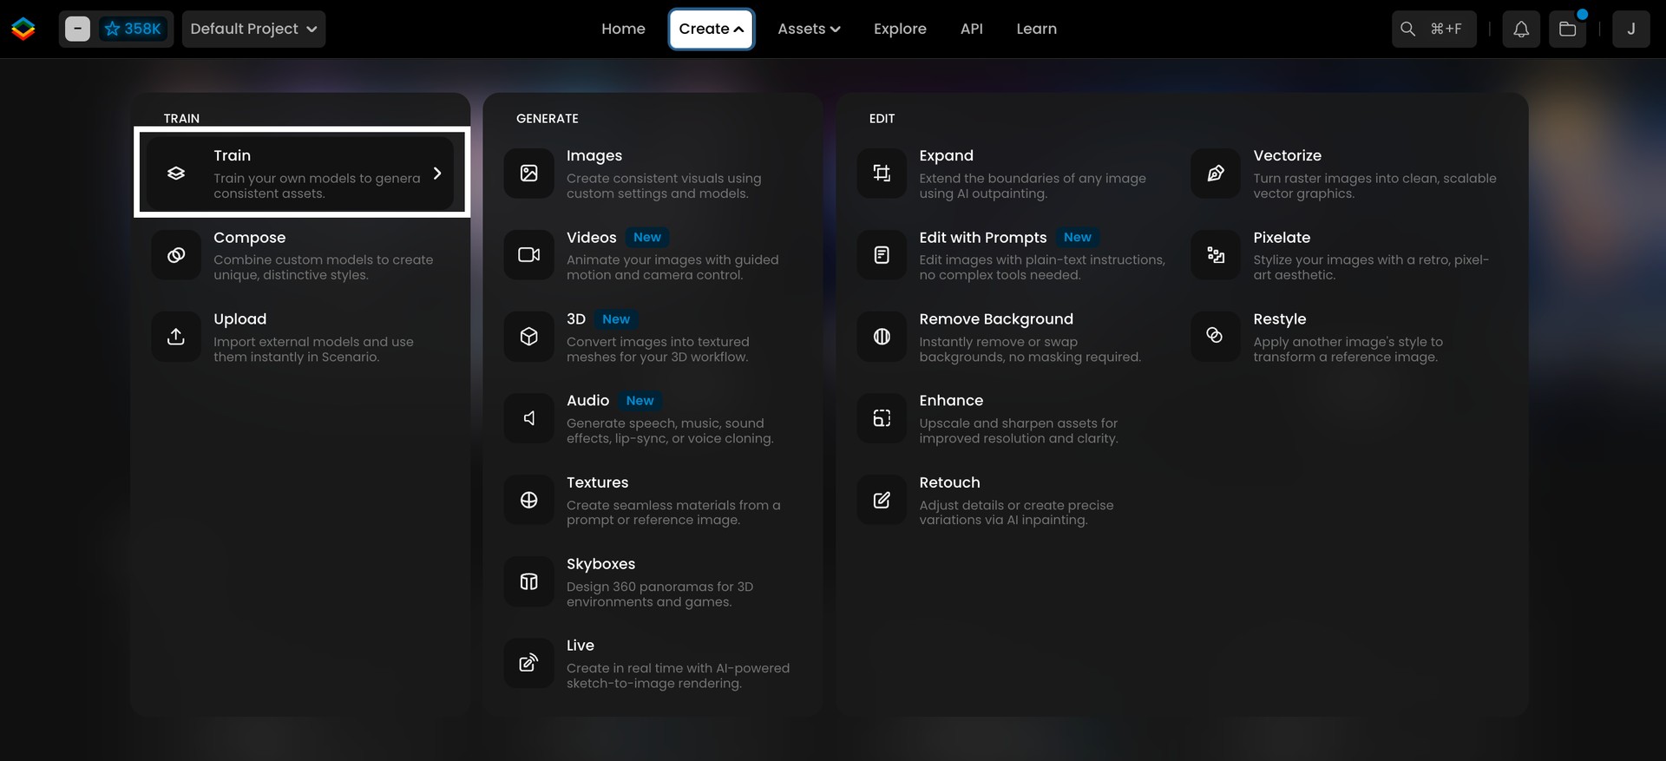1666x761 pixels.
Task: Open the Edit with Prompts option
Action: coord(982,238)
